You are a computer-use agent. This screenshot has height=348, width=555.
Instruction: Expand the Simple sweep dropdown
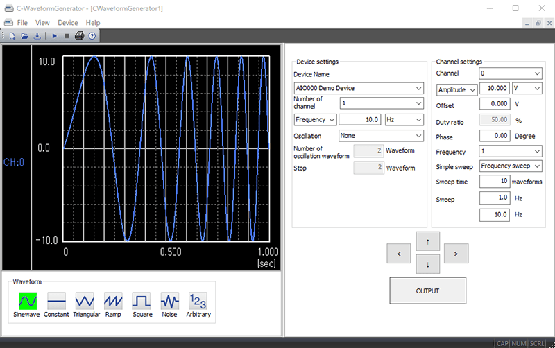pos(511,166)
